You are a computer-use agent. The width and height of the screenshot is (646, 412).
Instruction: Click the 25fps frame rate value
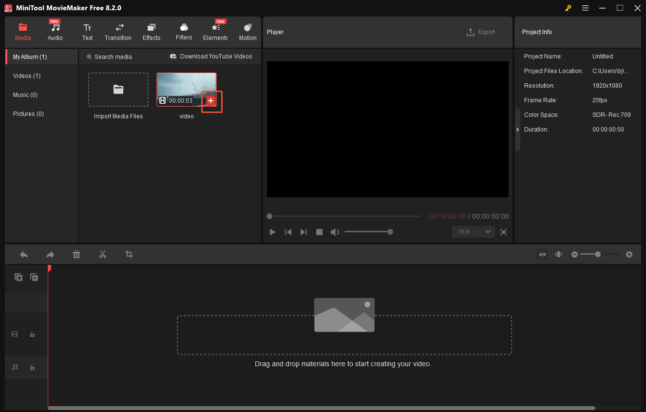pyautogui.click(x=600, y=100)
